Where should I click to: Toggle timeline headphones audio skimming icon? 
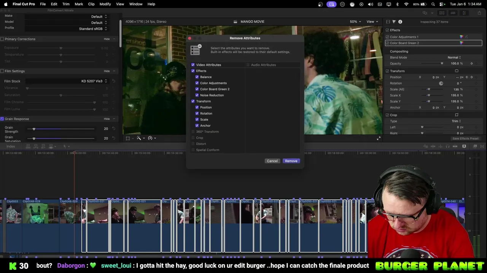(x=448, y=146)
